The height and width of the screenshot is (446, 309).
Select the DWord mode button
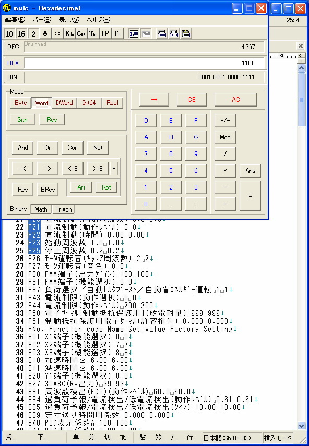coord(64,103)
